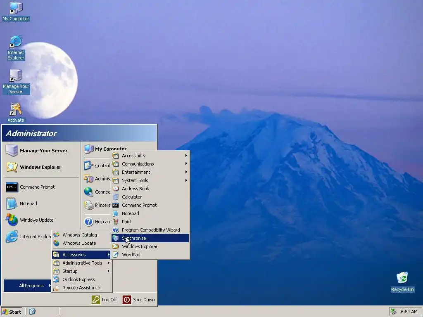Screen dimensions: 423x317
Task: Click the WordPad label in Accessories
Action: coord(131,255)
